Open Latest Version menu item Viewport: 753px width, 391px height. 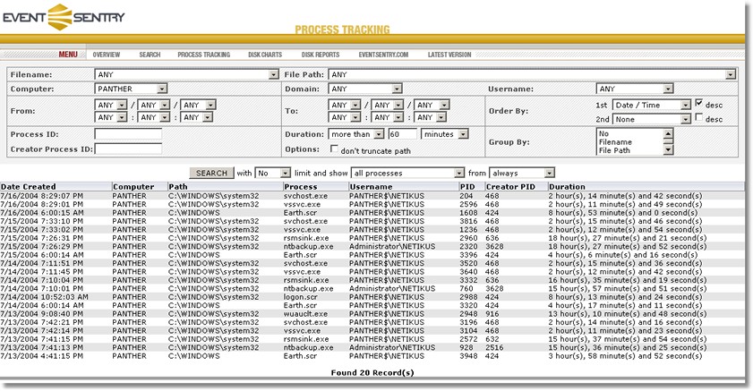point(449,55)
